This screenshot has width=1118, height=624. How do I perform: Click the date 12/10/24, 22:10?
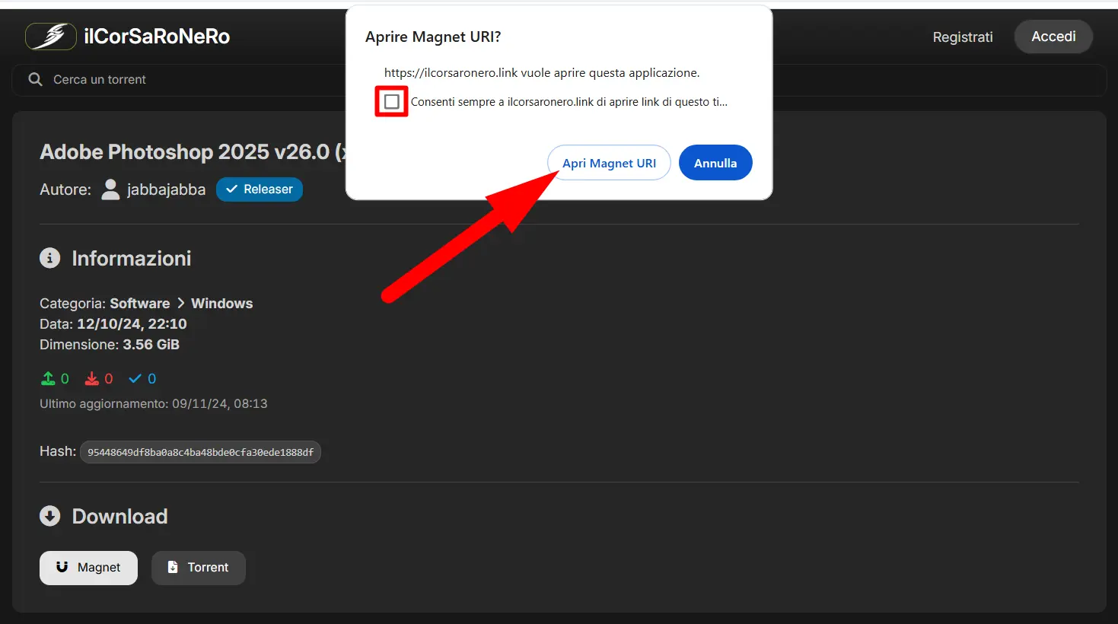point(132,323)
